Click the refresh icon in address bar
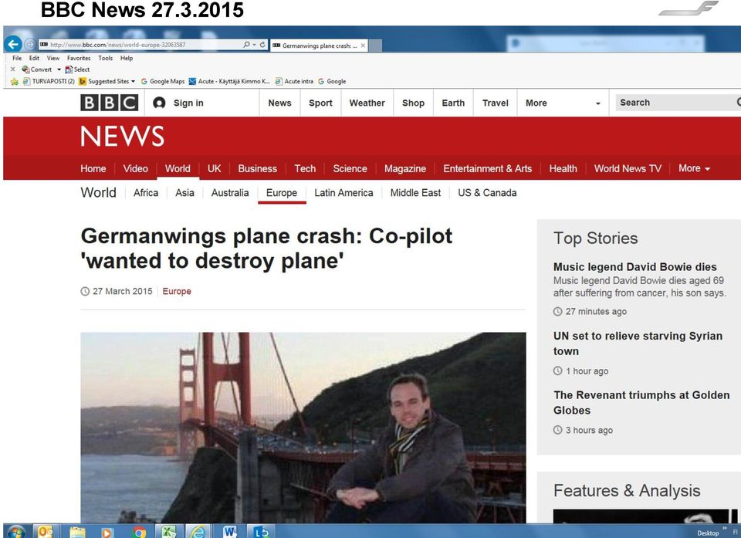The image size is (741, 538). [262, 45]
